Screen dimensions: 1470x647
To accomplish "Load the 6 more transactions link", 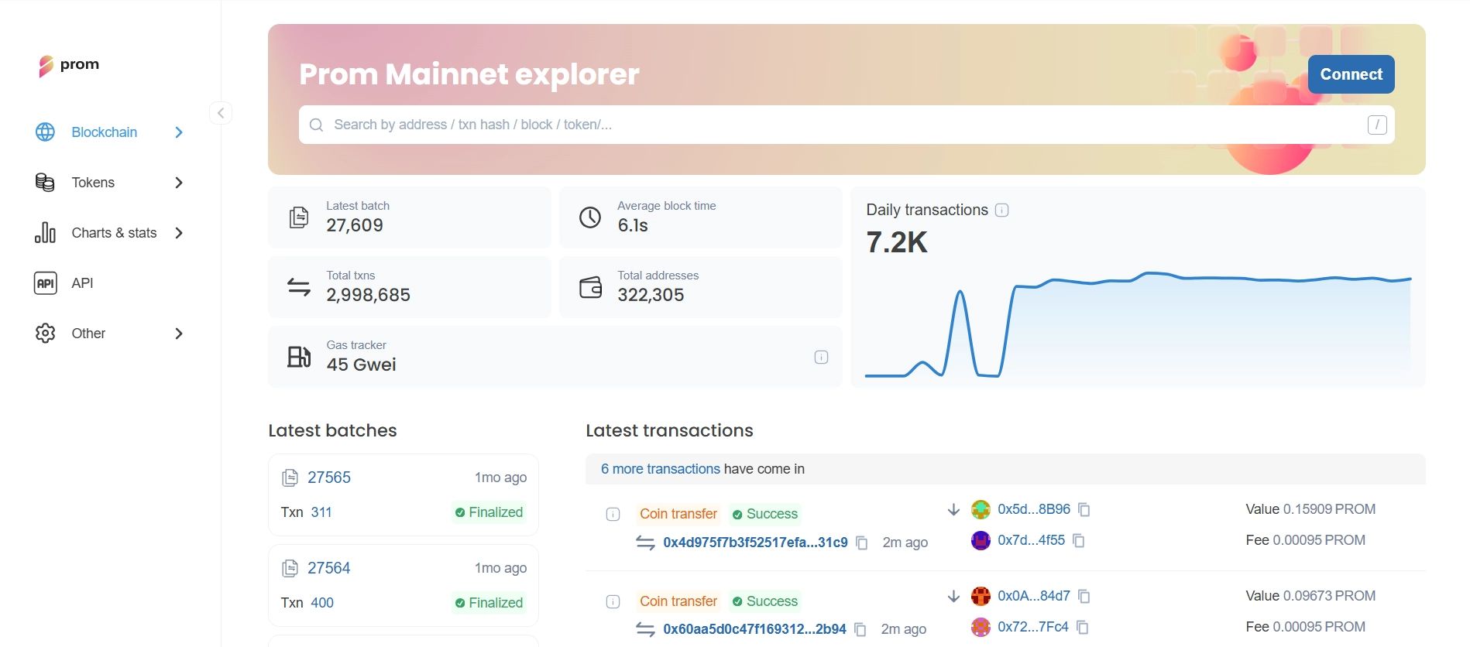I will 661,469.
